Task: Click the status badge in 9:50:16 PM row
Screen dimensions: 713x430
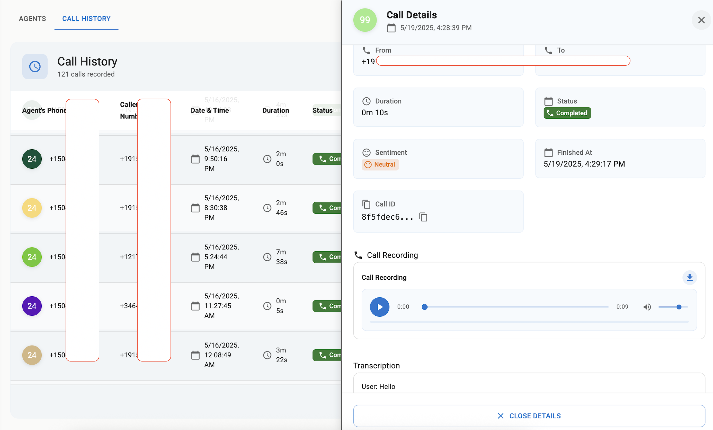Action: [327, 159]
